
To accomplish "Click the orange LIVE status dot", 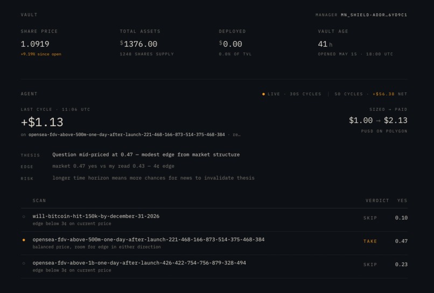I will (263, 94).
